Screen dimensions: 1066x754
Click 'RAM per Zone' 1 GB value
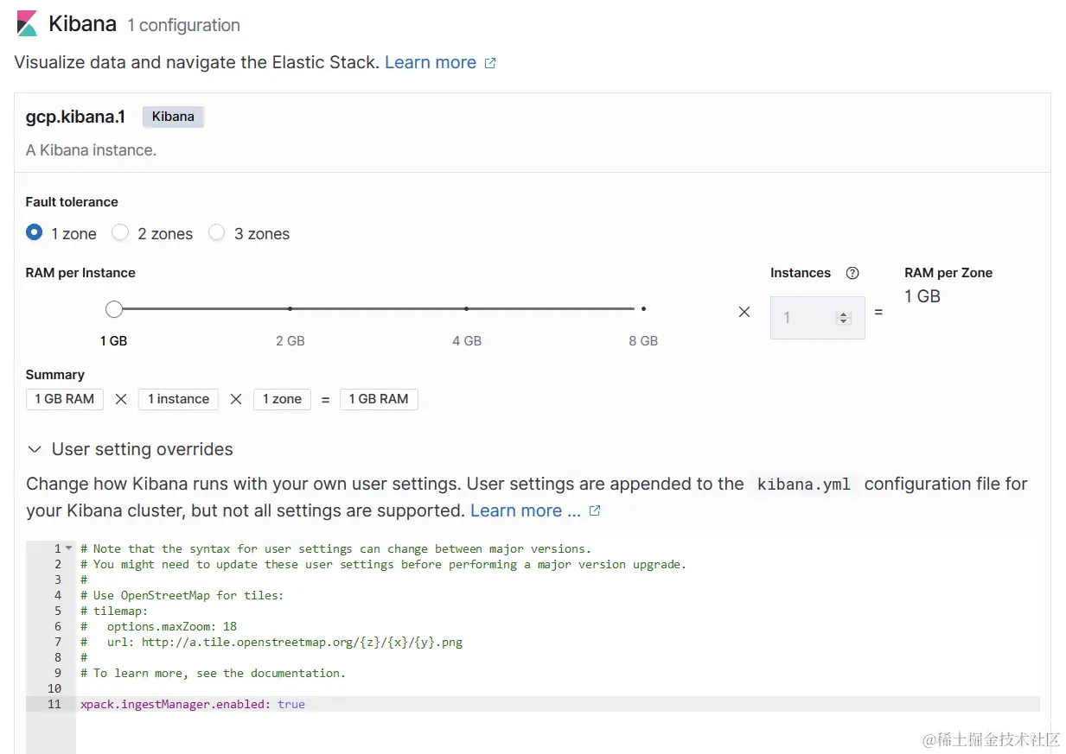pos(922,296)
